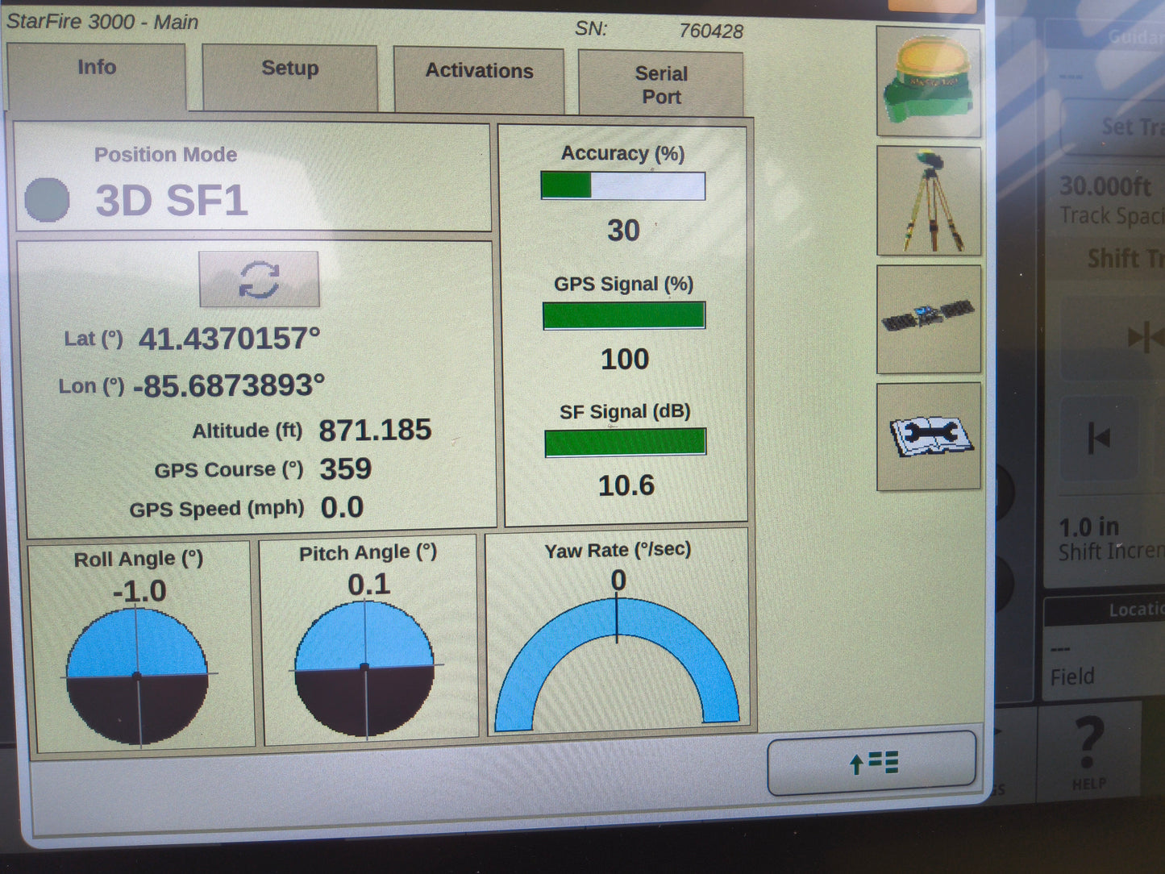This screenshot has height=874, width=1165.
Task: Click the Pitch Angle horizon gauge
Action: pos(365,668)
